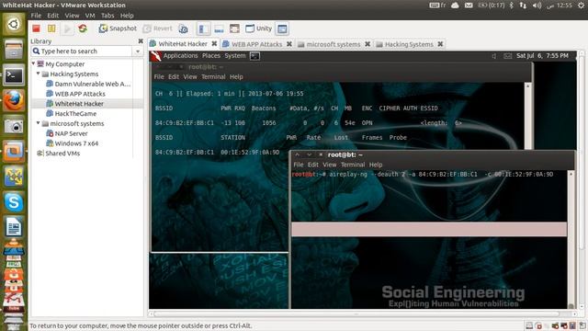Open the snapshot manager clock icon

pos(183,29)
